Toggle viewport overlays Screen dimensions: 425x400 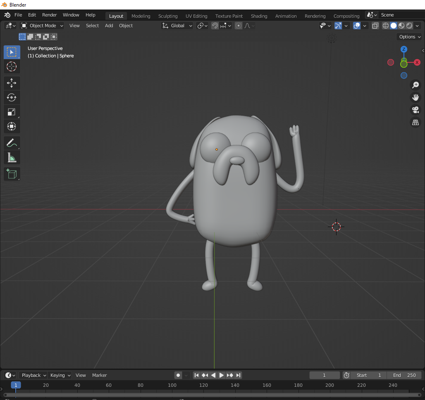(x=357, y=26)
